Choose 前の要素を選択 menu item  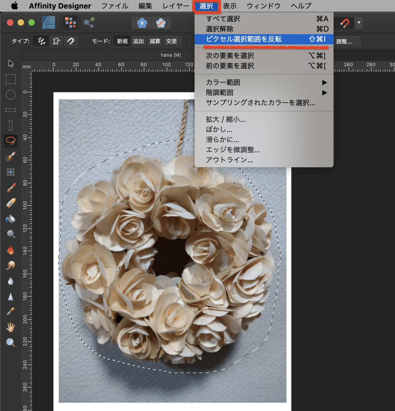click(x=264, y=66)
